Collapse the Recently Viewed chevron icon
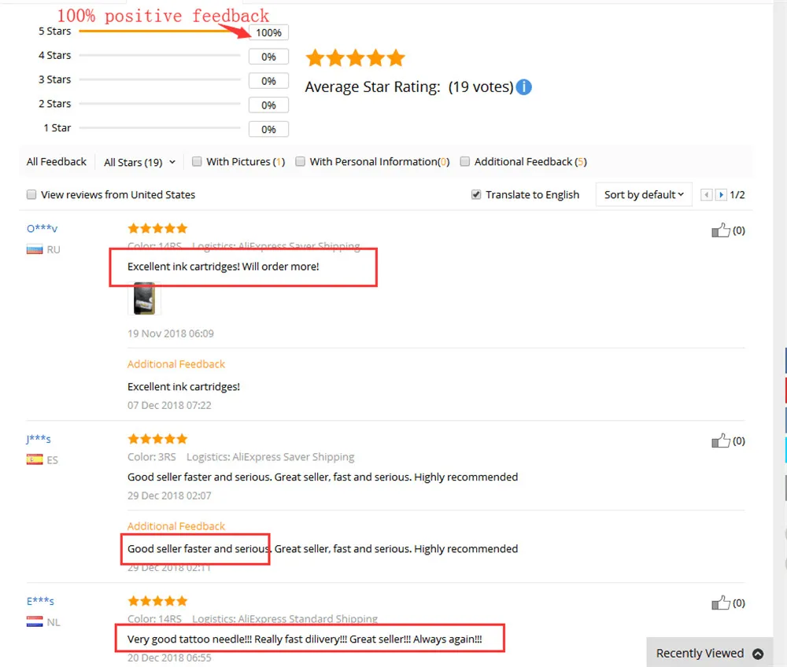This screenshot has height=667, width=787. point(758,654)
